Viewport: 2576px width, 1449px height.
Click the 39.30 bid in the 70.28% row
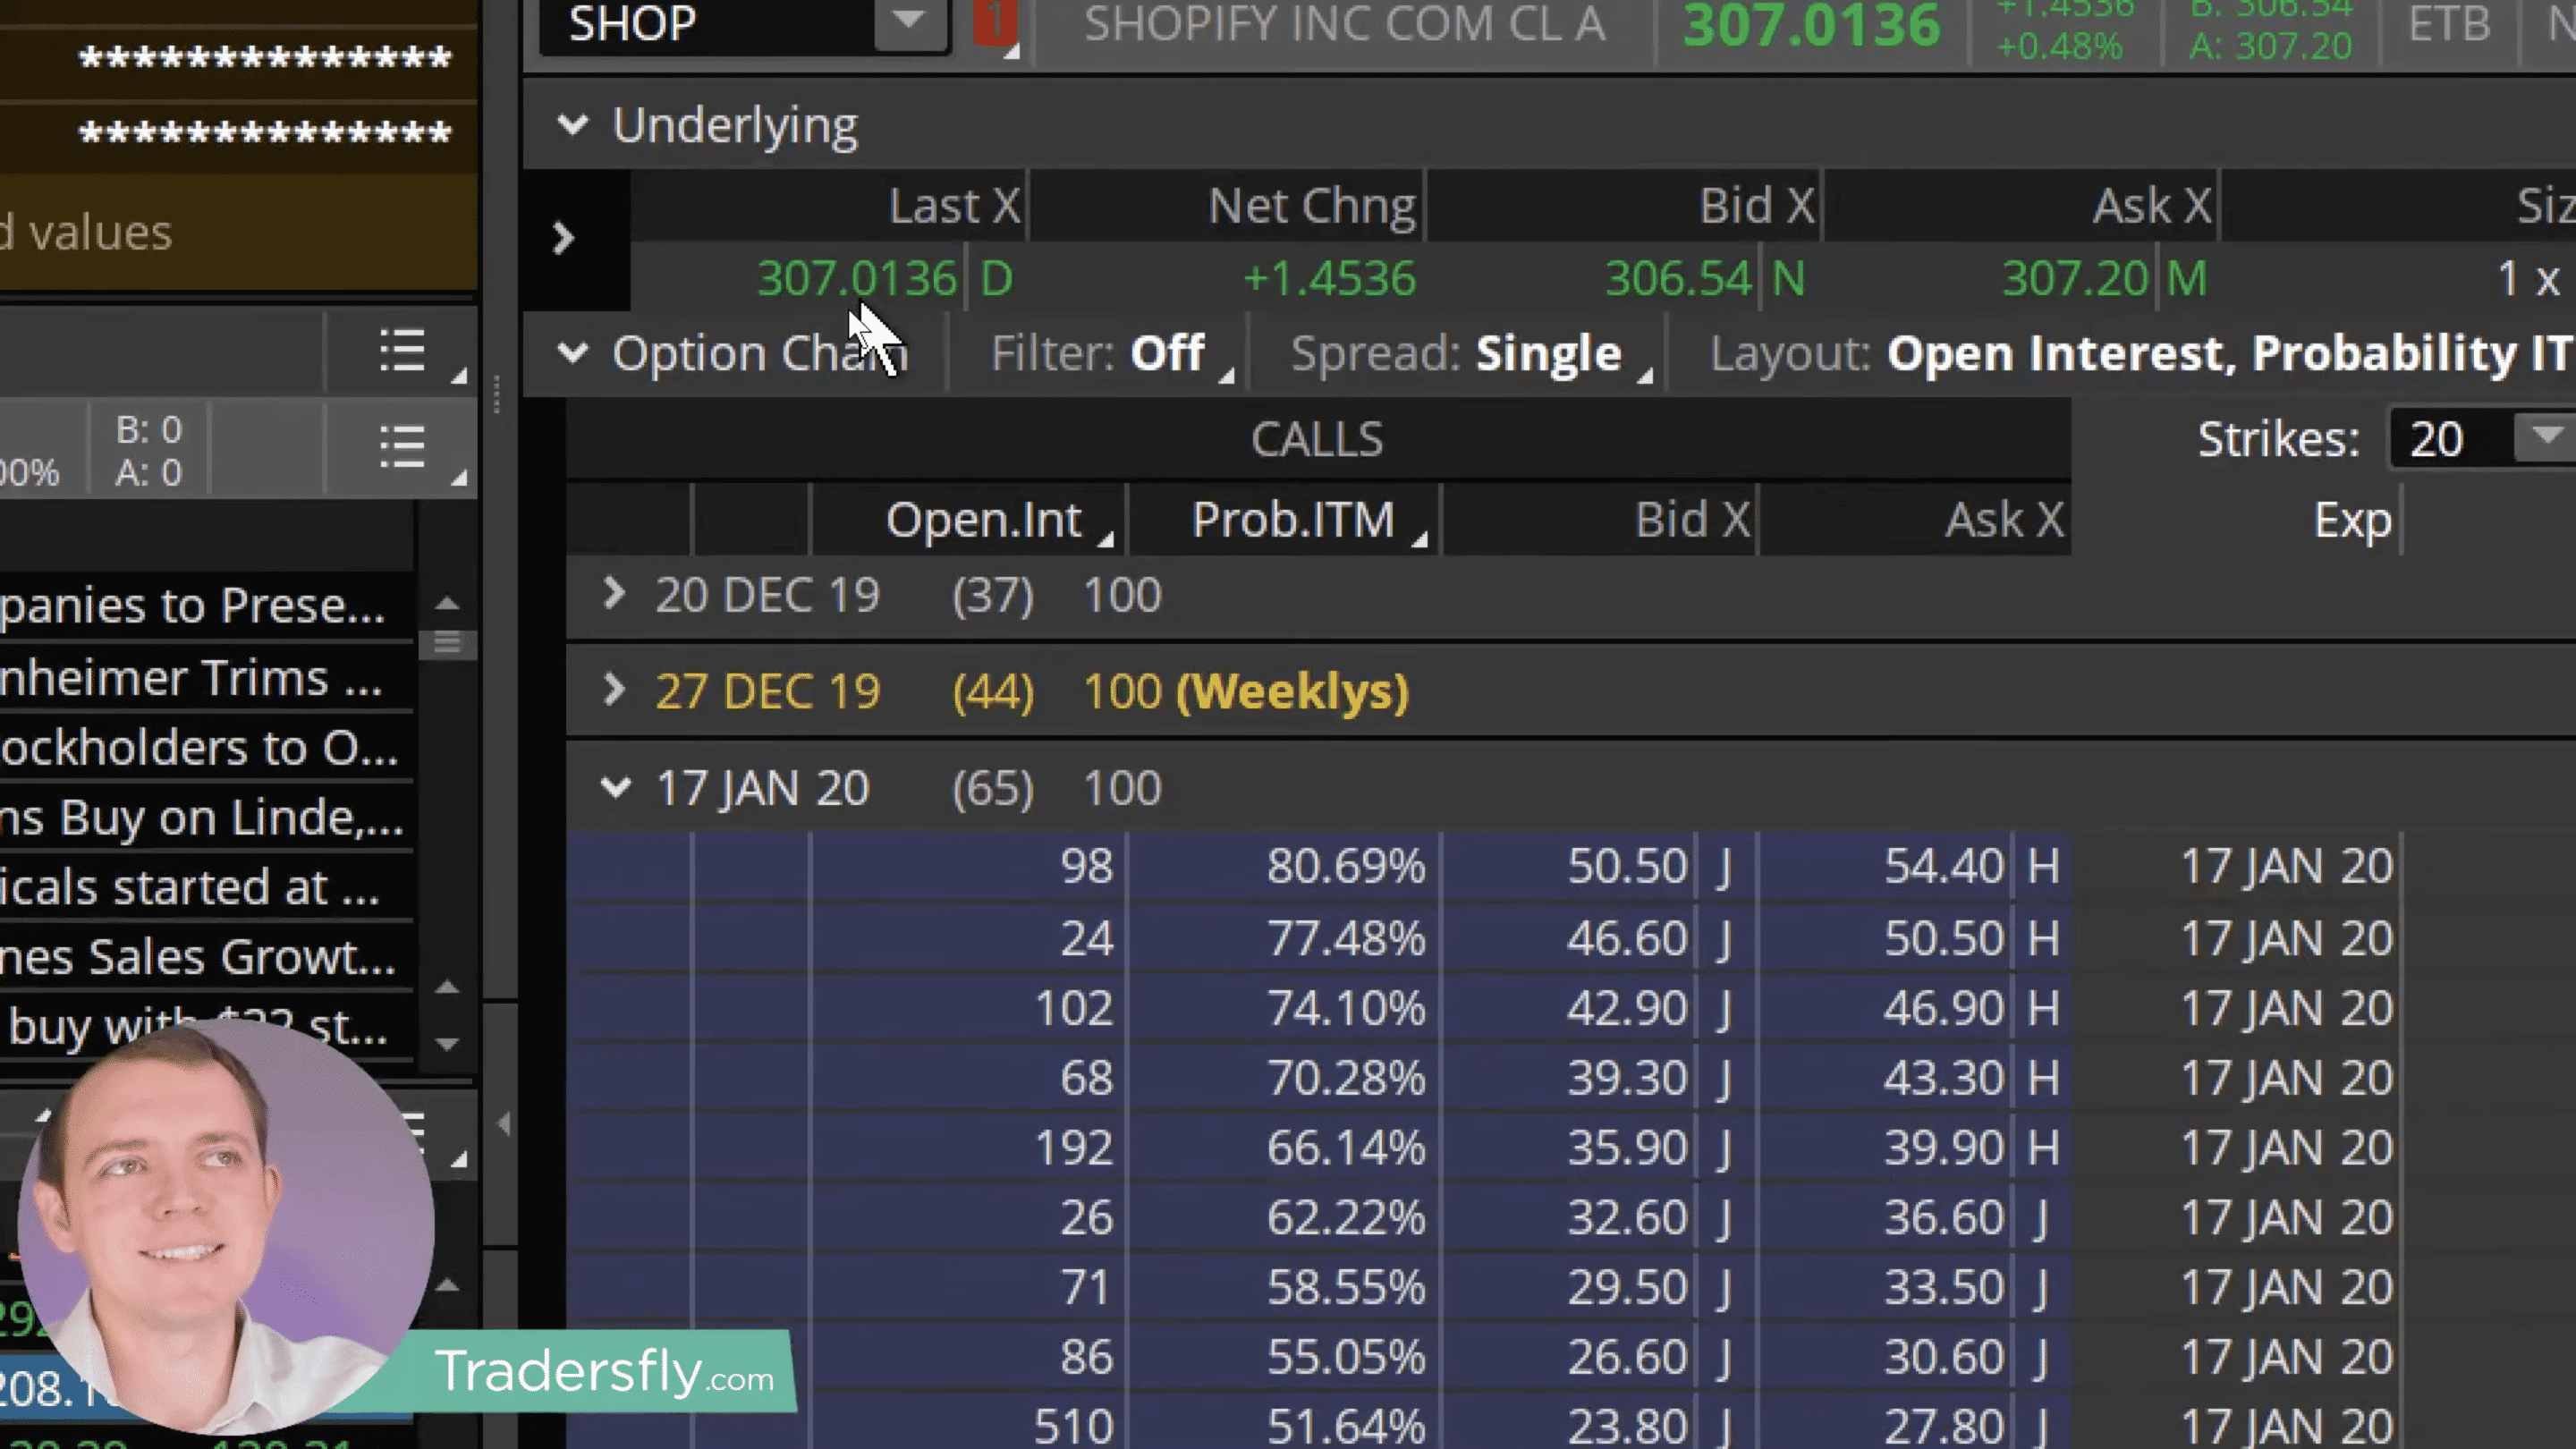point(1627,1078)
